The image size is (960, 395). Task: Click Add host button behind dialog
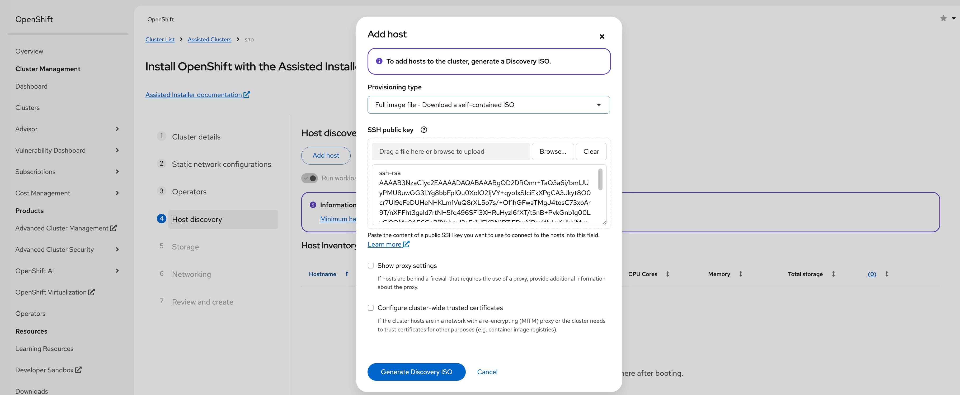326,156
